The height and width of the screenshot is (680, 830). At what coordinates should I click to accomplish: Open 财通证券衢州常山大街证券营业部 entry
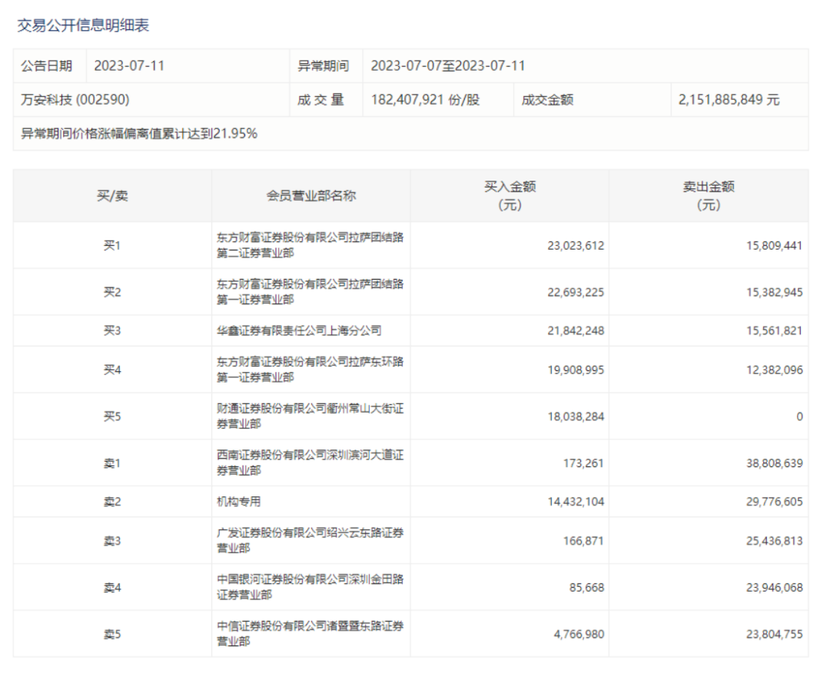point(310,416)
